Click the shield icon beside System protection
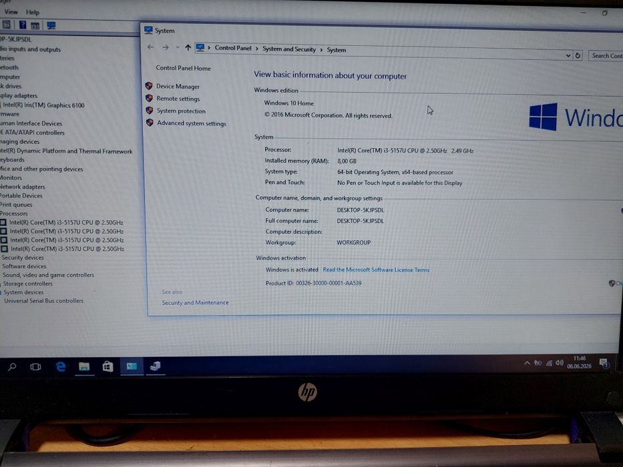623x467 pixels. coord(150,110)
